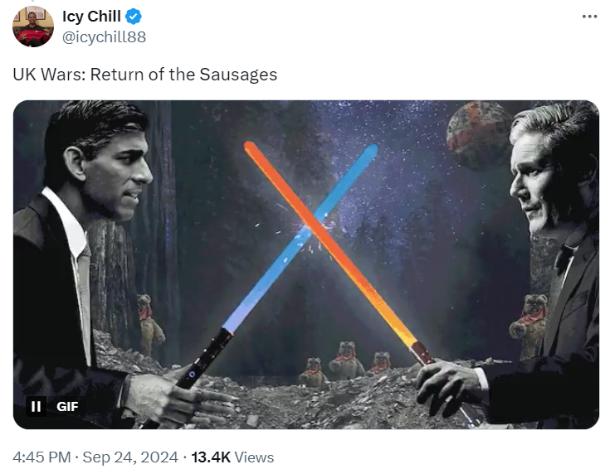The image size is (610, 474).
Task: Open Icy Chill's profile avatar
Action: pyautogui.click(x=33, y=27)
